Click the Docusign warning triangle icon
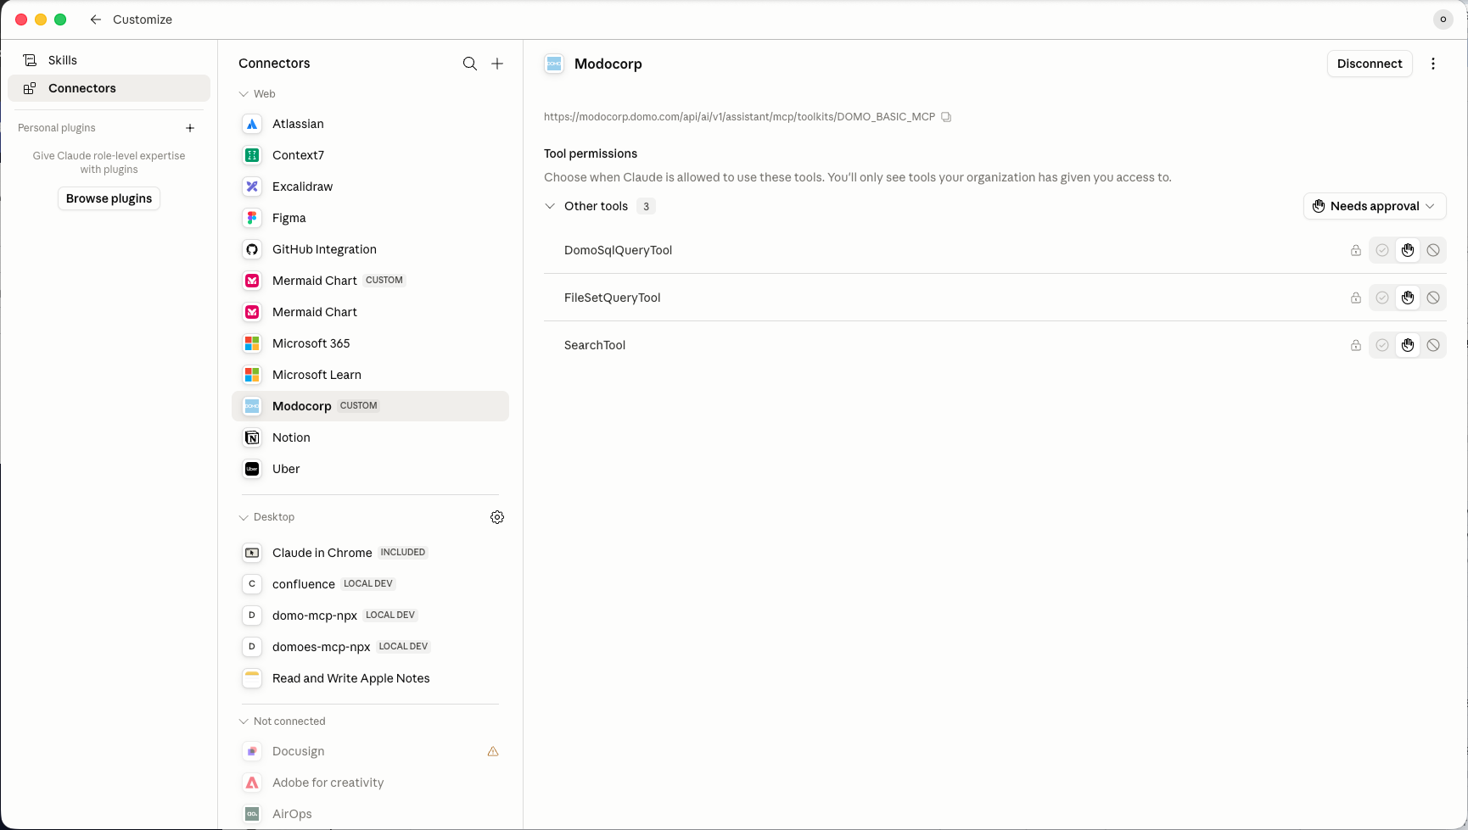The image size is (1468, 830). [493, 751]
